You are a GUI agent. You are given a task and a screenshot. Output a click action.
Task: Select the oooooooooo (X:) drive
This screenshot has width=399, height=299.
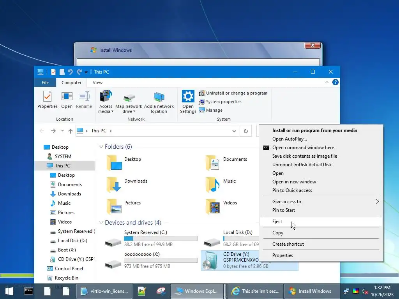coord(151,260)
